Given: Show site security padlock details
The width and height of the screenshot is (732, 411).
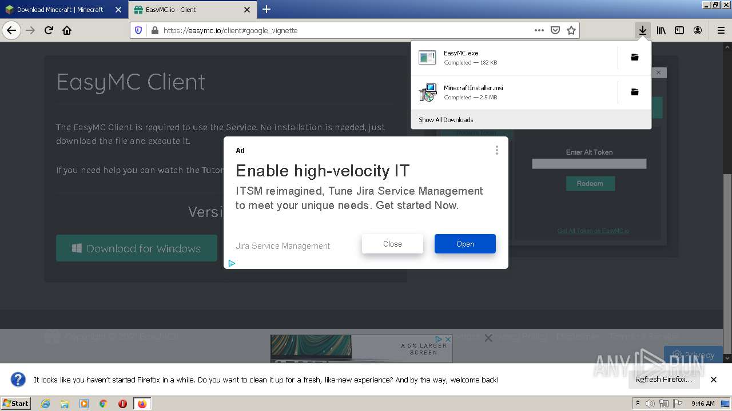Looking at the screenshot, I should [x=154, y=30].
